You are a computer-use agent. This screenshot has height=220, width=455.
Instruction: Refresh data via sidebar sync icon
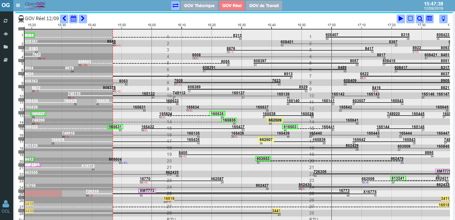coord(6,20)
